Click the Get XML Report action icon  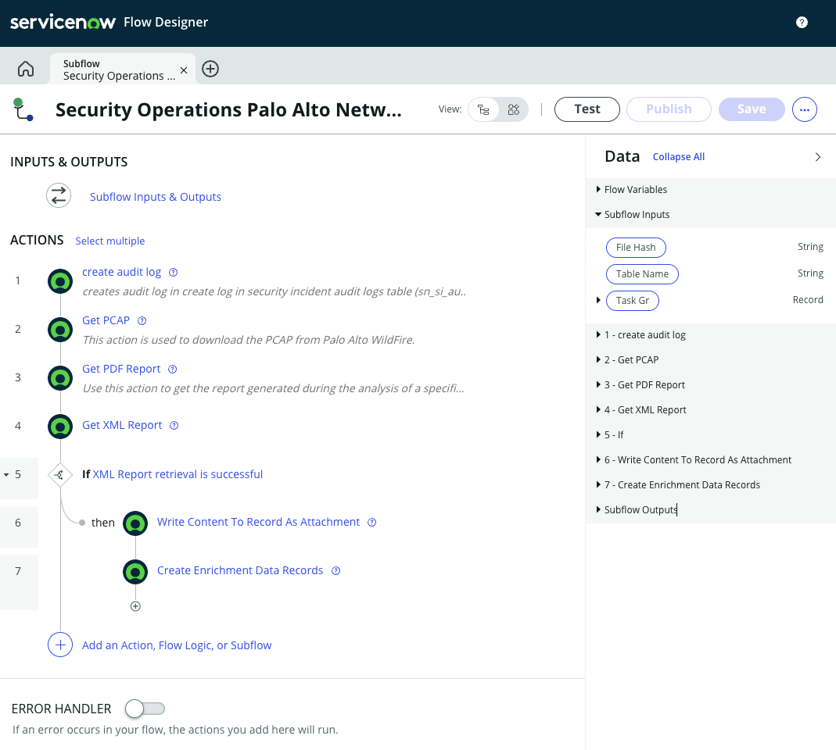coord(60,426)
